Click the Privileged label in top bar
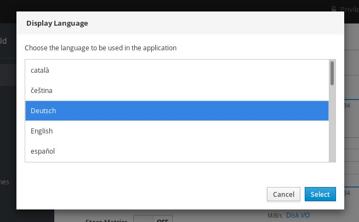Screen dimensions: 359x222 click(x=349, y=9)
